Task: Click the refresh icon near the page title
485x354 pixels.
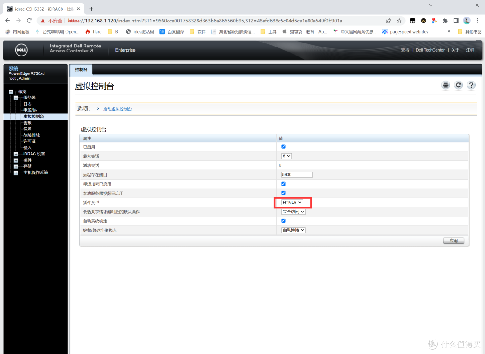Action: tap(458, 85)
